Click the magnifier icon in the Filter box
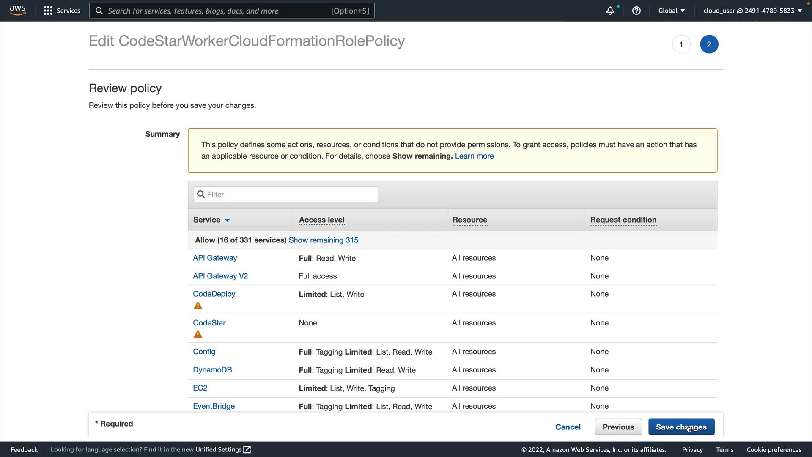 click(x=201, y=194)
